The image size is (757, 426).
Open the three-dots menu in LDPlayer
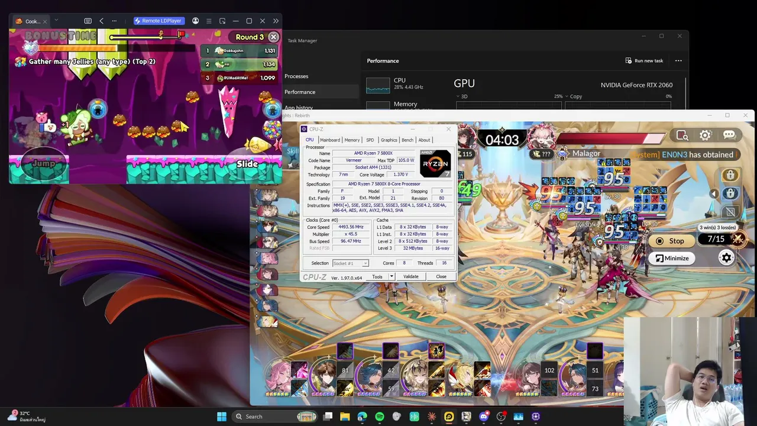114,21
